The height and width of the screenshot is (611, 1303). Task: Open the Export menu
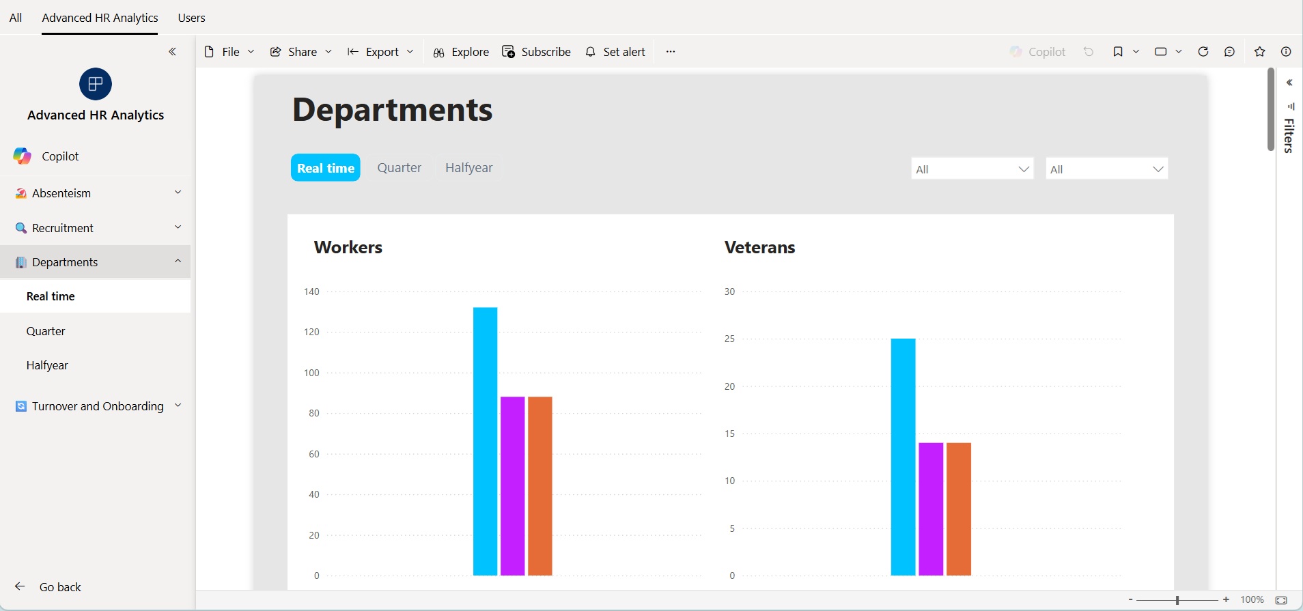380,52
